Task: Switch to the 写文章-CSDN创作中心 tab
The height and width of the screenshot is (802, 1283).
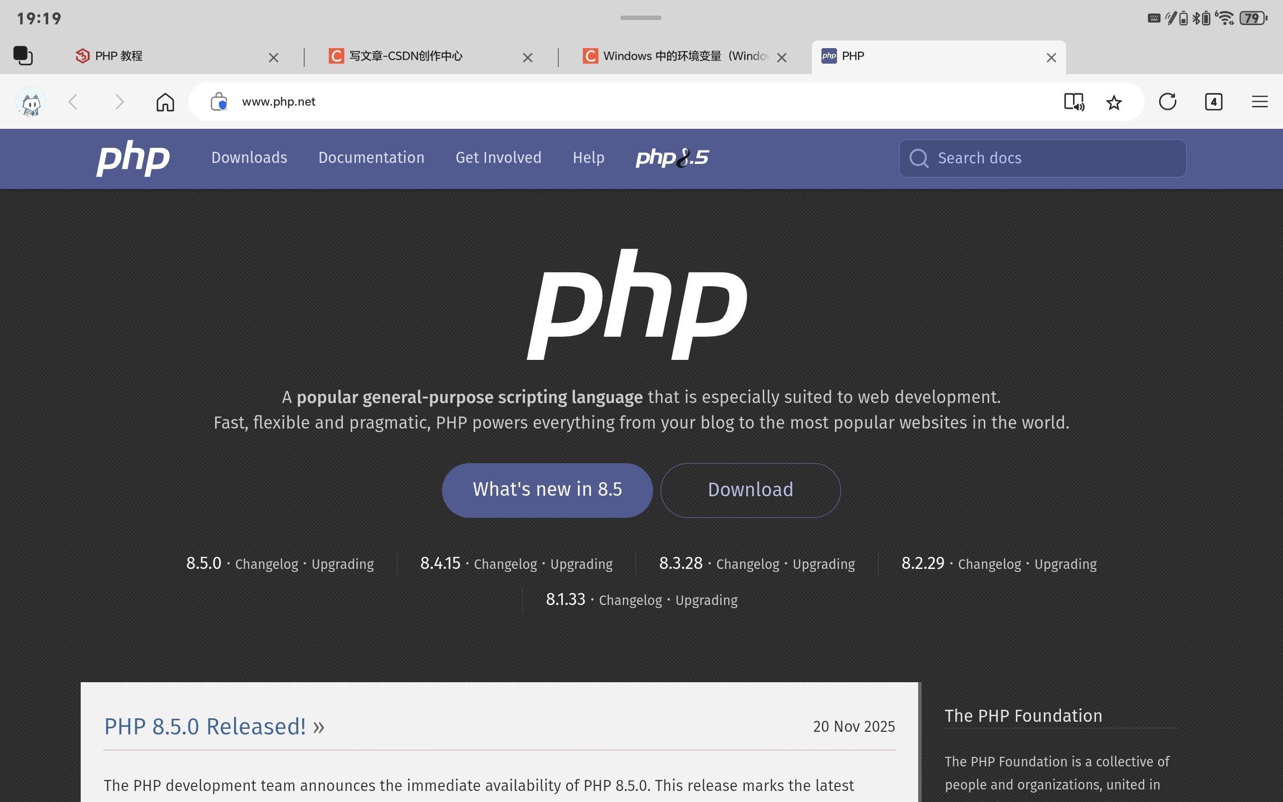Action: [x=405, y=56]
